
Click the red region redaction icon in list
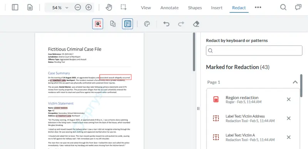pos(216,99)
